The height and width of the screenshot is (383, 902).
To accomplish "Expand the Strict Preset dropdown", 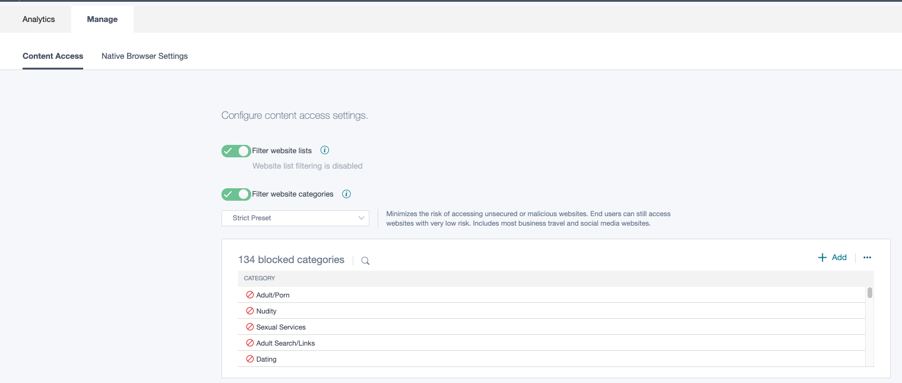I will [295, 218].
